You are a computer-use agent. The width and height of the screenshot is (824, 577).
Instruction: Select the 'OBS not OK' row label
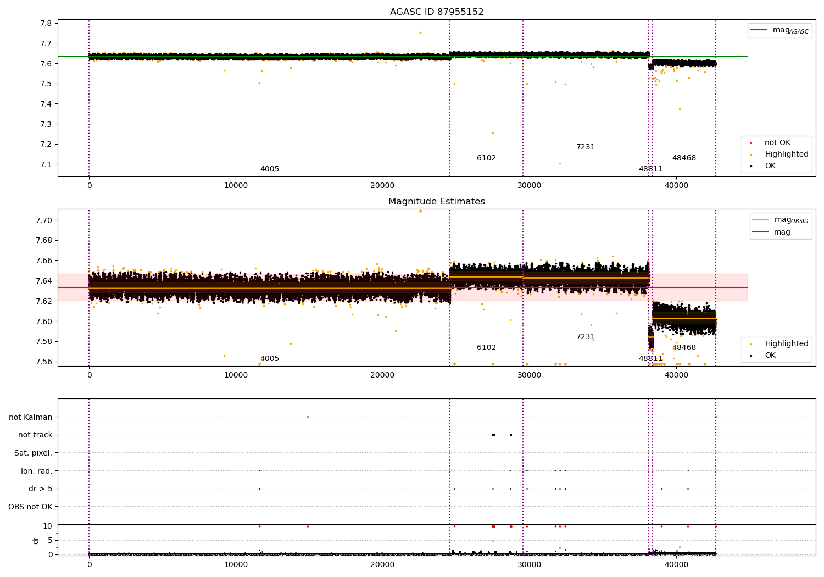pyautogui.click(x=31, y=507)
